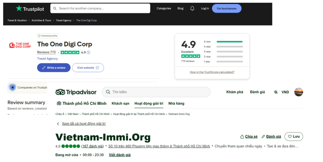Switch to the Khách sạn tab

(x=120, y=104)
